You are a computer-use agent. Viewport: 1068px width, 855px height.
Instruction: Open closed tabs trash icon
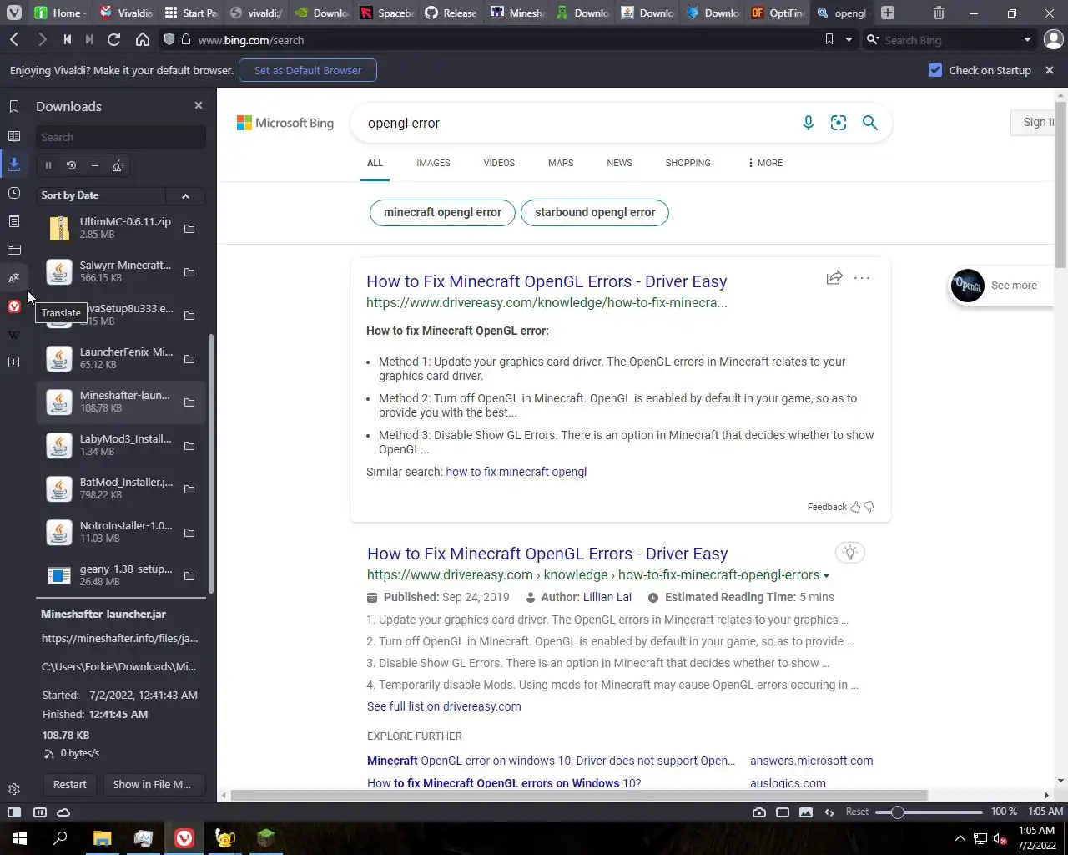939,13
